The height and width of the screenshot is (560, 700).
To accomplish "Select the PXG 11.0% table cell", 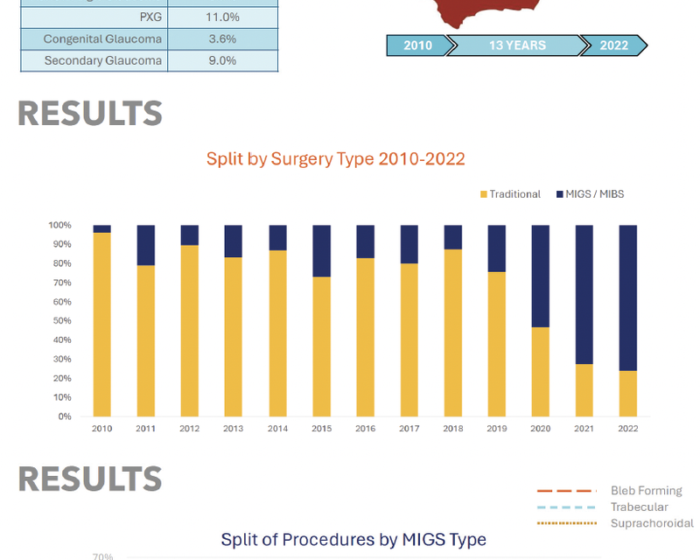I will [222, 17].
